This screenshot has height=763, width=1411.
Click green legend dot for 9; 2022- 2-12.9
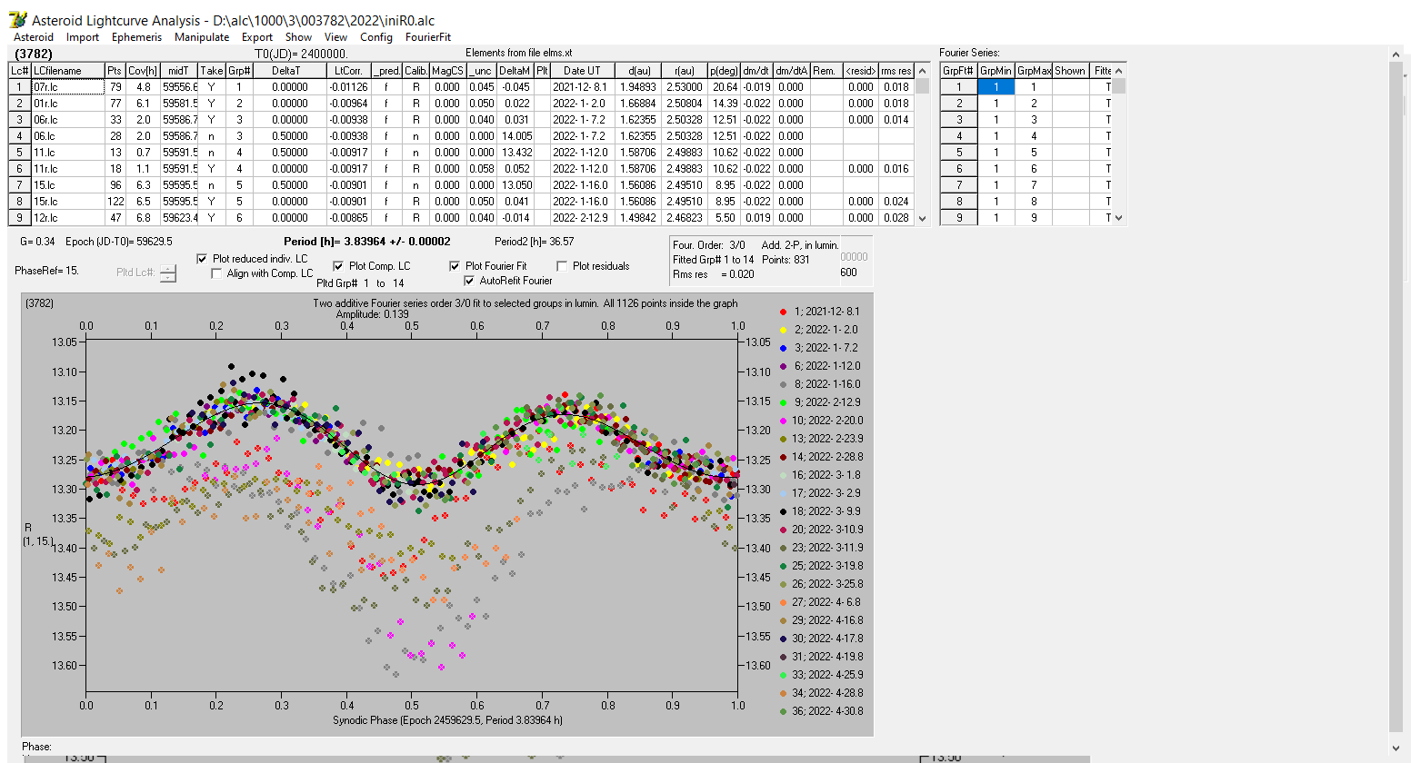tap(783, 402)
